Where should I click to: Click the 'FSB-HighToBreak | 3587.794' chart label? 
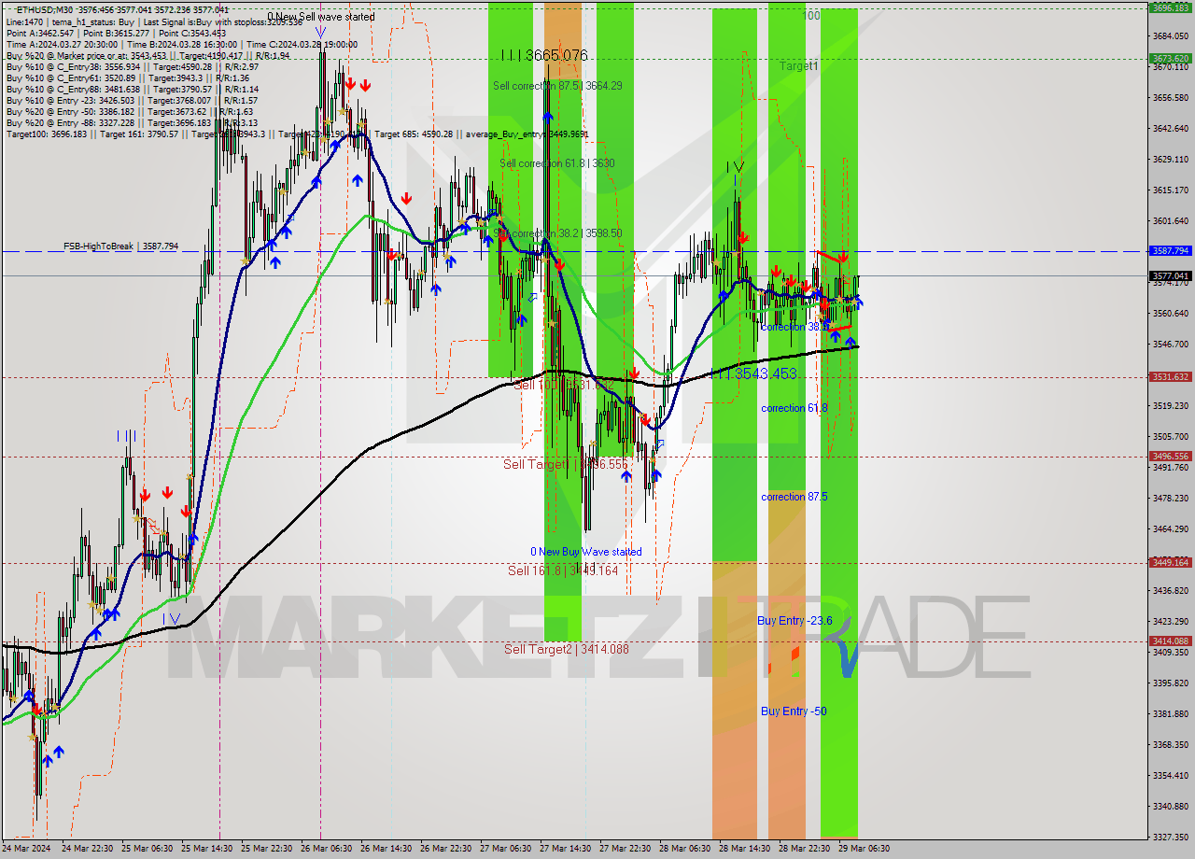pos(120,246)
